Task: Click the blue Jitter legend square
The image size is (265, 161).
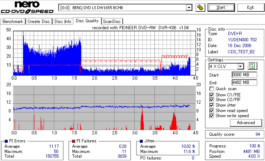Action: tap(141, 141)
